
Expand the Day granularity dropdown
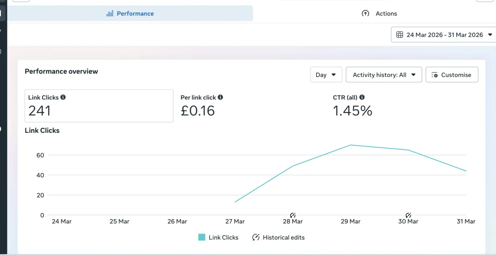click(326, 75)
